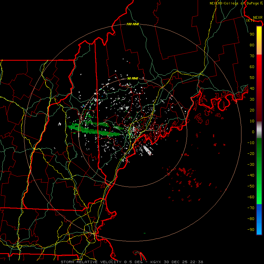
Task: Click the 0 value on the velocity scale
Action: coord(253,132)
